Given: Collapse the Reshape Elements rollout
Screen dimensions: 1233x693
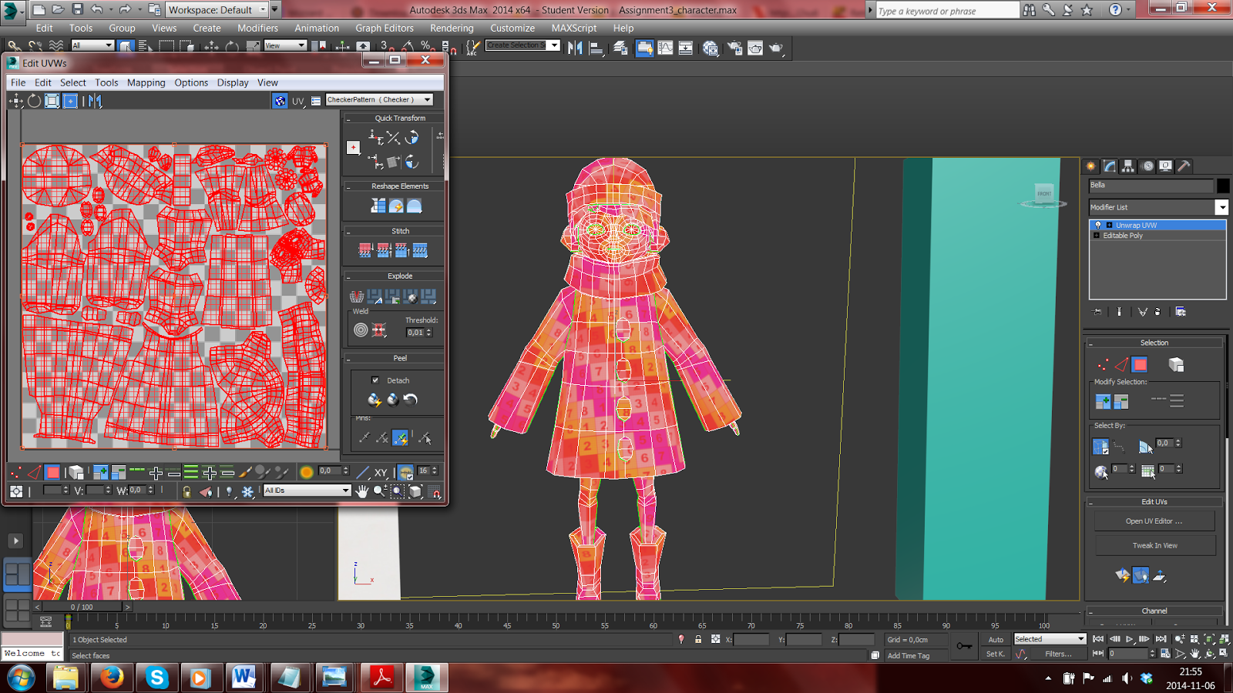Looking at the screenshot, I should point(394,186).
